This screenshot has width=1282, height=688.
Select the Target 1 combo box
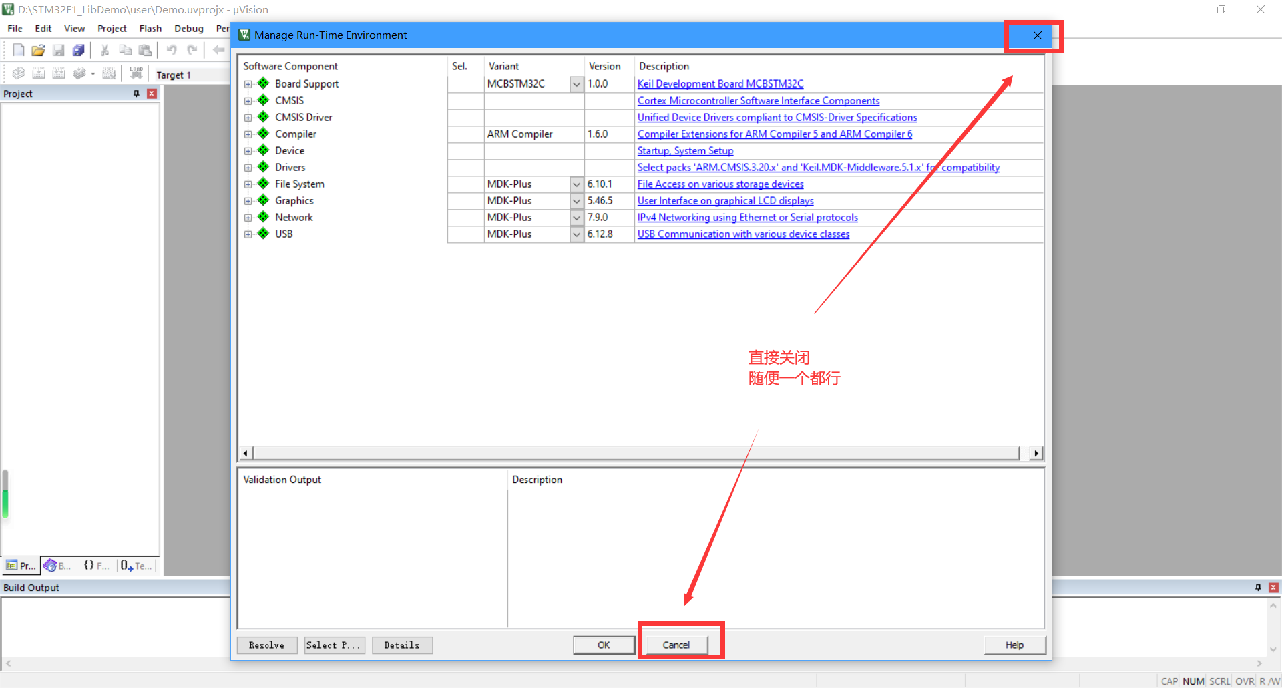192,75
